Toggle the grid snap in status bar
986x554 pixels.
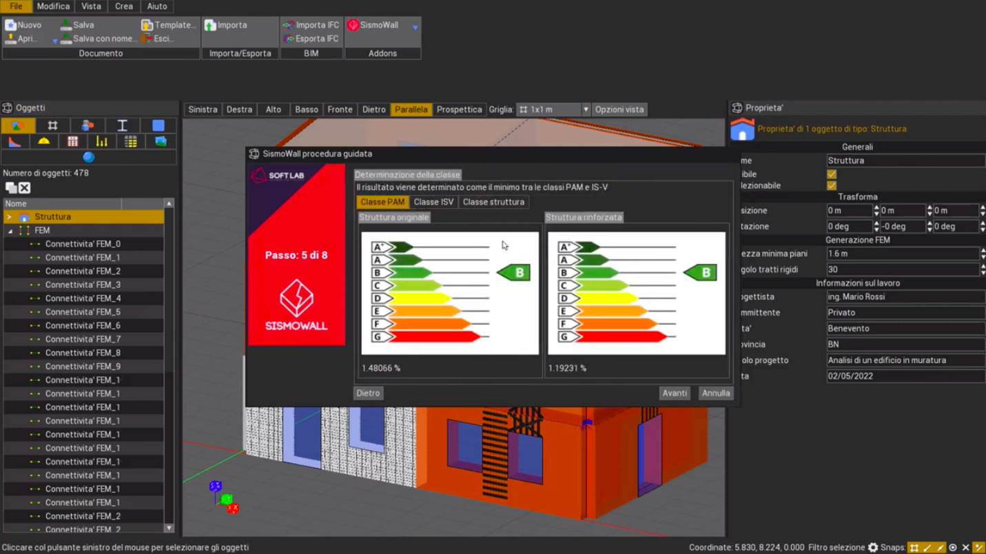pos(914,548)
